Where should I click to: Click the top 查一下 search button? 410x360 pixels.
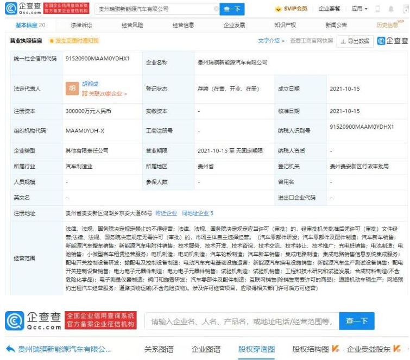232,9
